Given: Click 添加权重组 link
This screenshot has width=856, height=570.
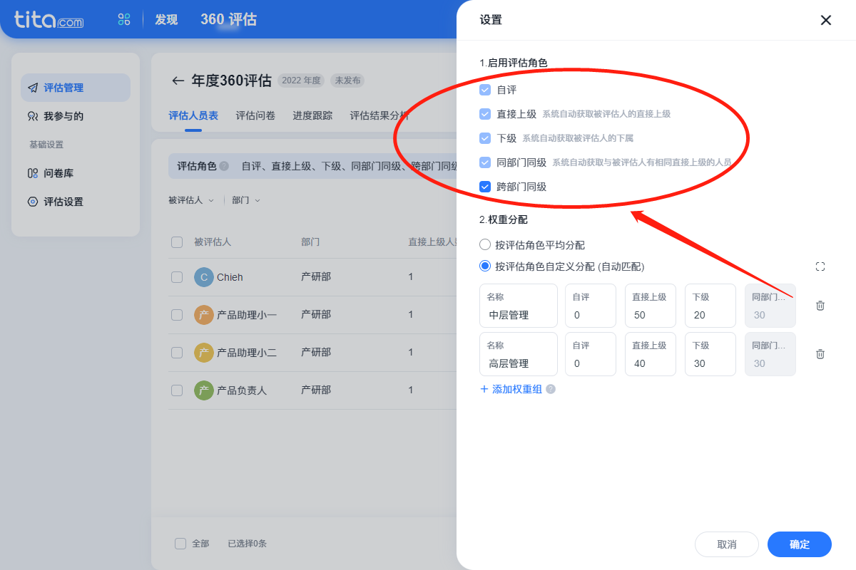Looking at the screenshot, I should click(x=511, y=389).
